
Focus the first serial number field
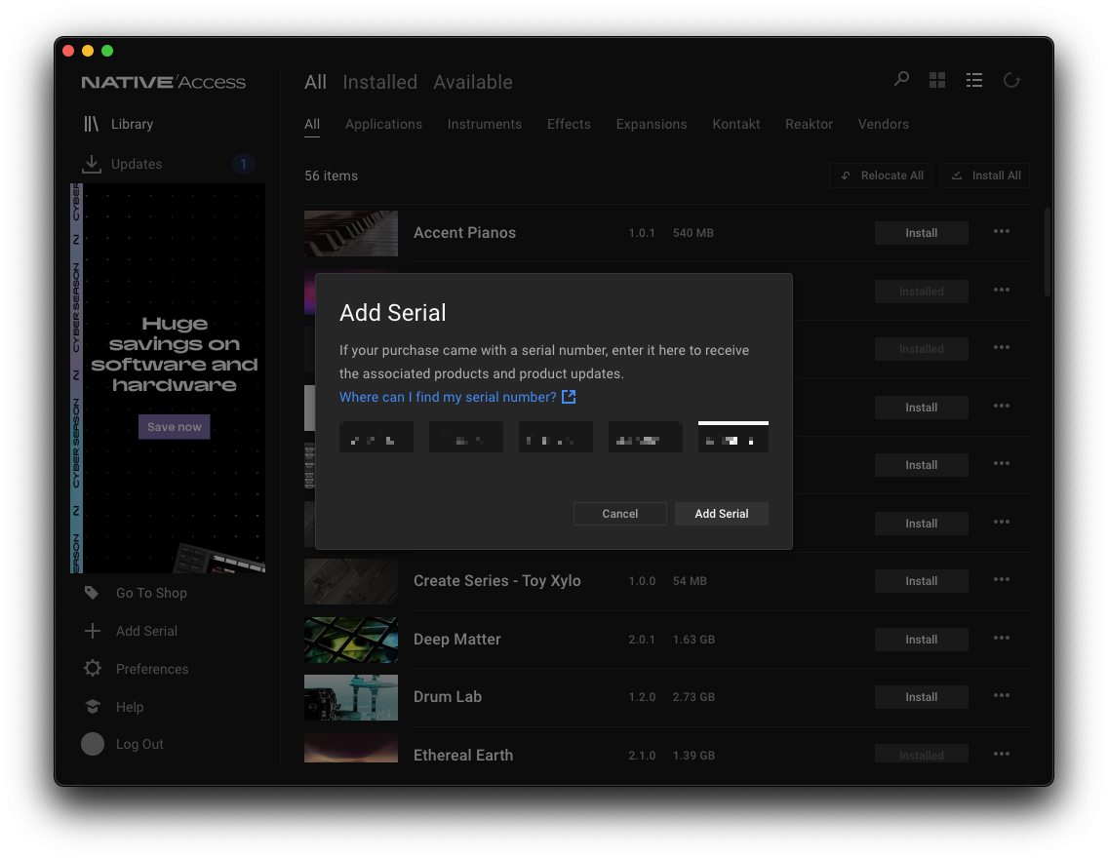click(x=376, y=437)
